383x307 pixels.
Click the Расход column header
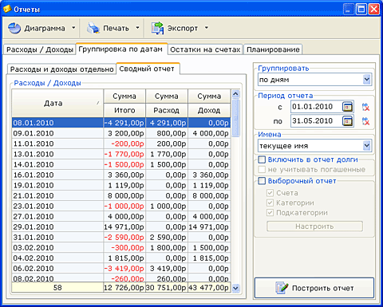pyautogui.click(x=167, y=110)
